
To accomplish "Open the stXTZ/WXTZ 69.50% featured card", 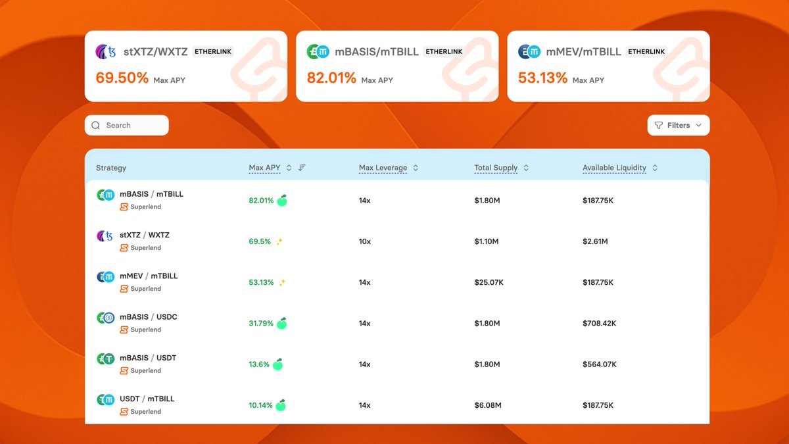I will pyautogui.click(x=186, y=66).
